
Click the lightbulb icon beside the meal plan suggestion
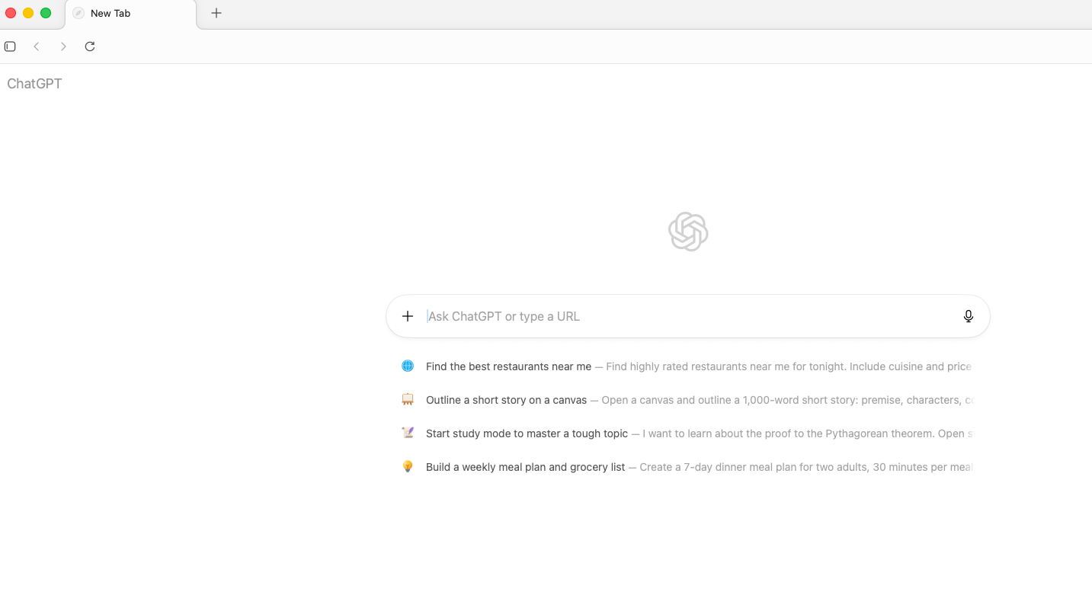tap(408, 467)
